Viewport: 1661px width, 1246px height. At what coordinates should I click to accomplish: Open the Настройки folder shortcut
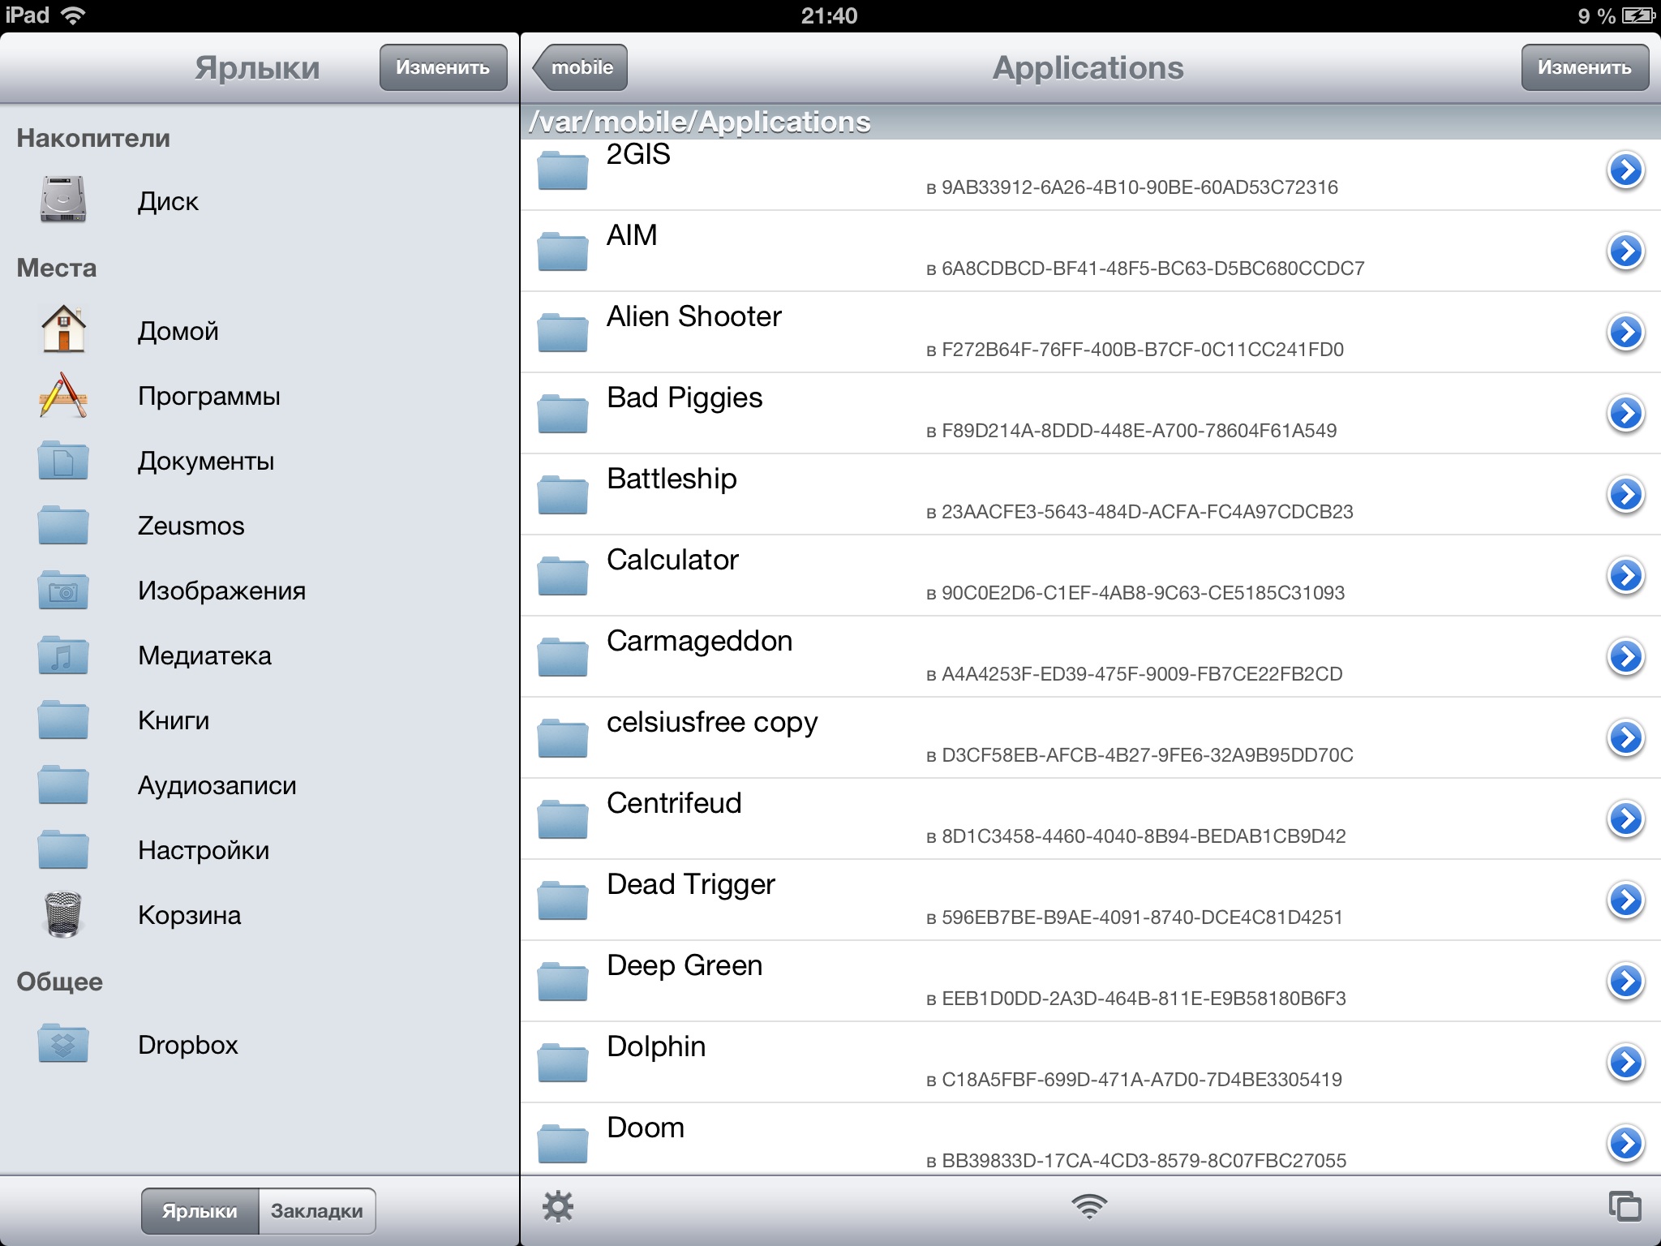(259, 849)
